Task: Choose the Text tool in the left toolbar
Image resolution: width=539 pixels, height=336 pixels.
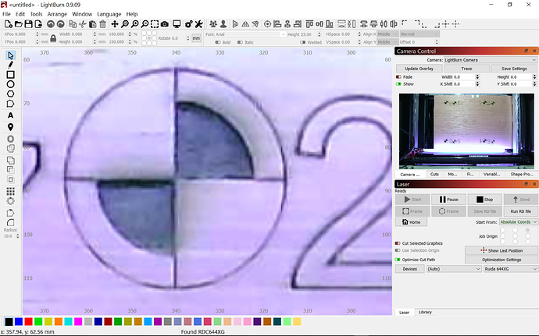Action: pos(11,115)
